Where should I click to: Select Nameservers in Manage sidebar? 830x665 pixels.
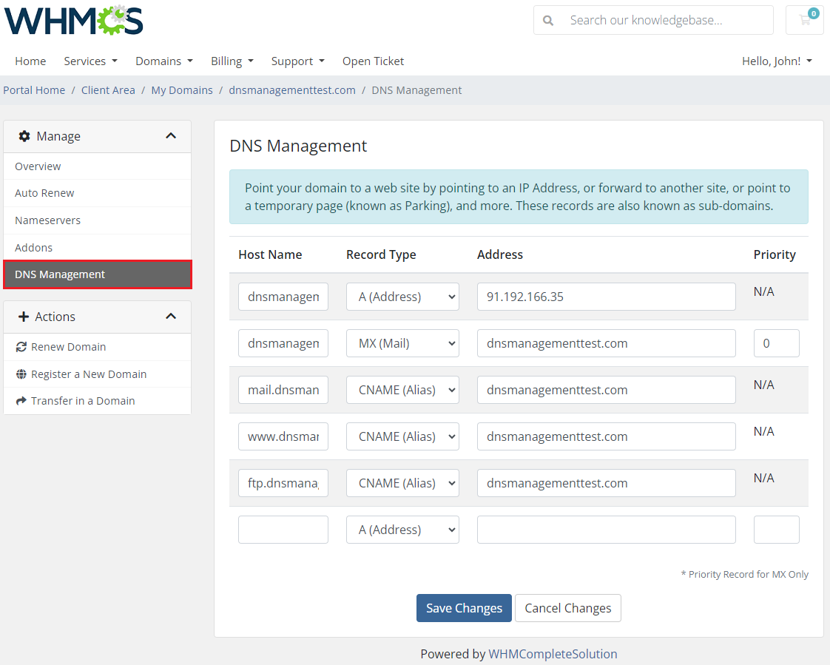pyautogui.click(x=98, y=220)
